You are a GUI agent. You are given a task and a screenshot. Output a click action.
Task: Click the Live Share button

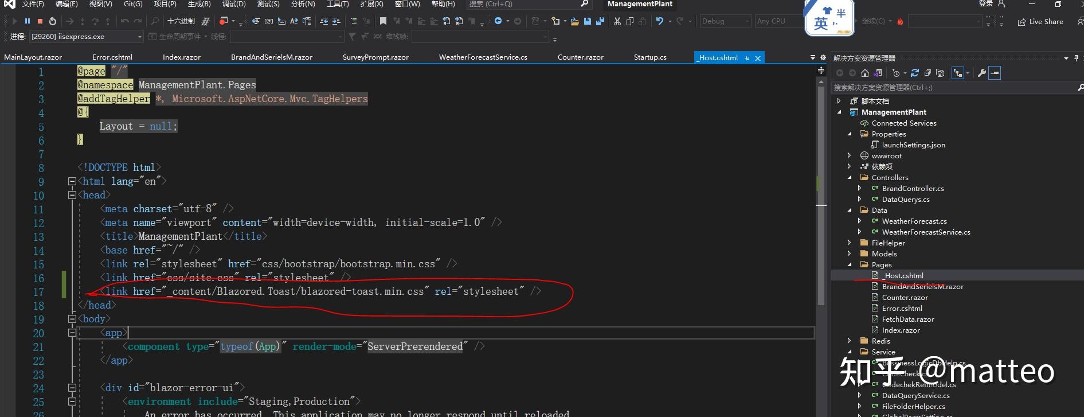(x=1040, y=22)
